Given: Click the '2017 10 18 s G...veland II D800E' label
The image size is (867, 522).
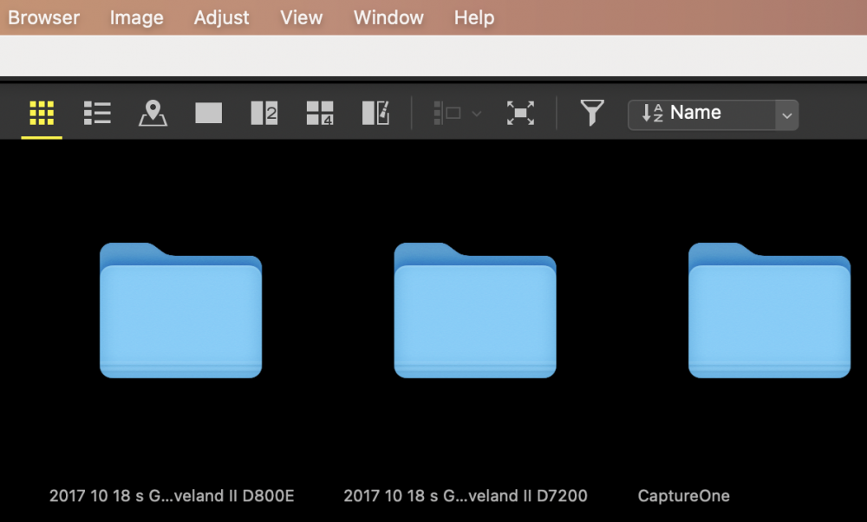Looking at the screenshot, I should coord(172,496).
